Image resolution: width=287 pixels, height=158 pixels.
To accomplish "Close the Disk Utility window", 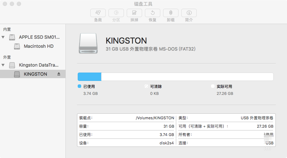I will coord(5,4).
